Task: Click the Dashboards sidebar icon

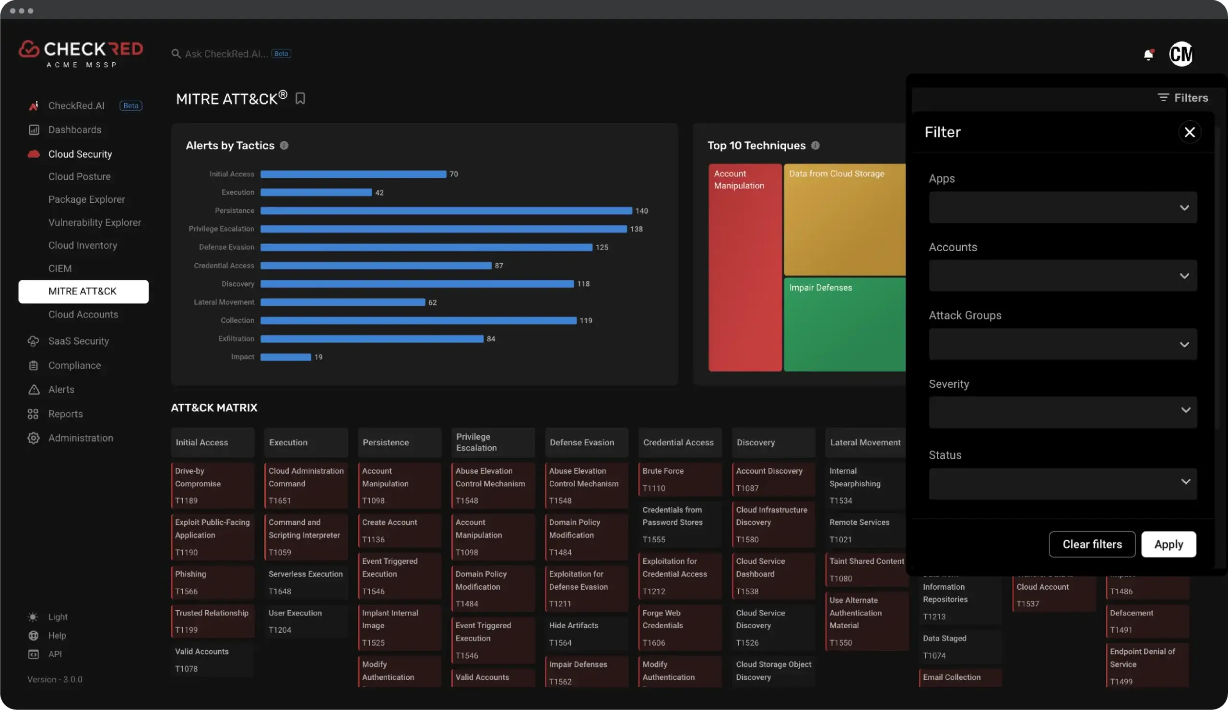Action: pos(33,129)
